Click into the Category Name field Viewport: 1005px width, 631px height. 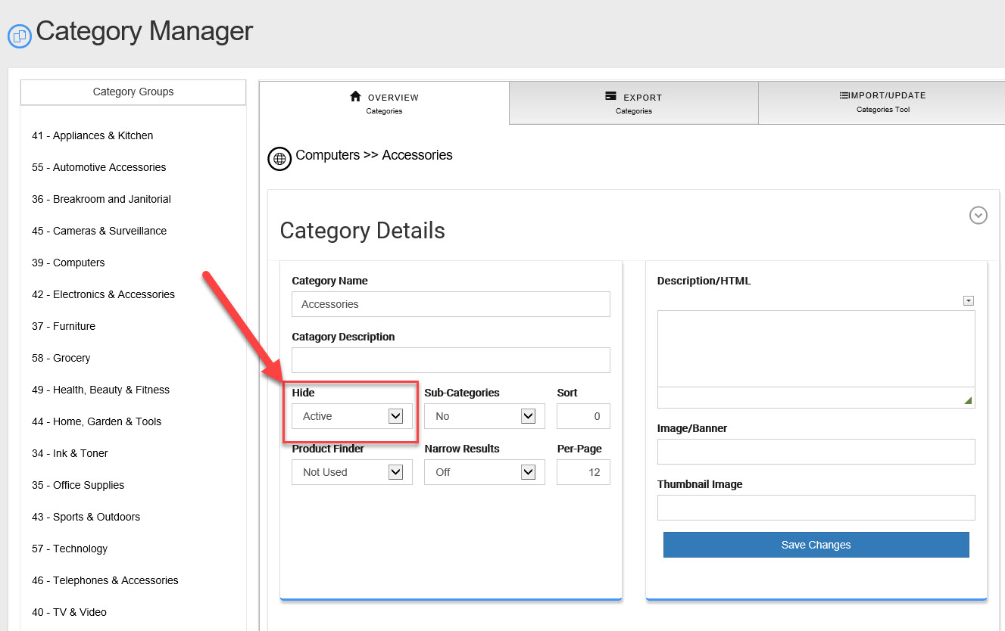tap(451, 304)
